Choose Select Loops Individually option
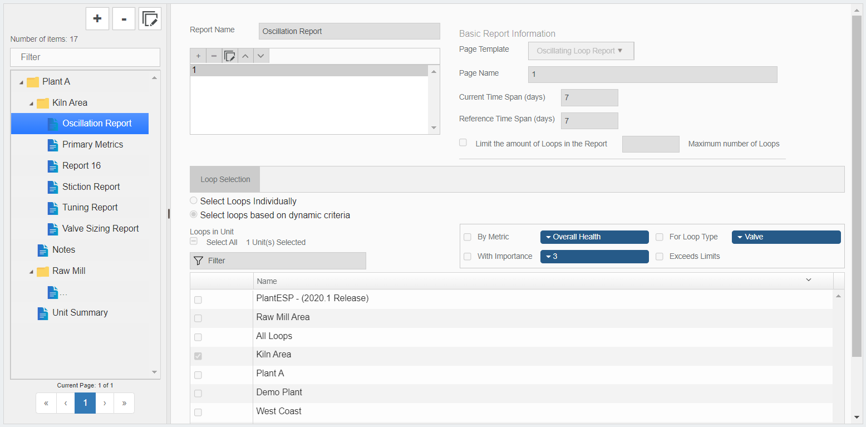 [x=194, y=200]
